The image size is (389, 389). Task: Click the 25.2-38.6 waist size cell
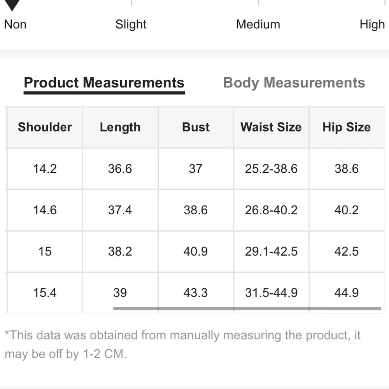tap(271, 169)
